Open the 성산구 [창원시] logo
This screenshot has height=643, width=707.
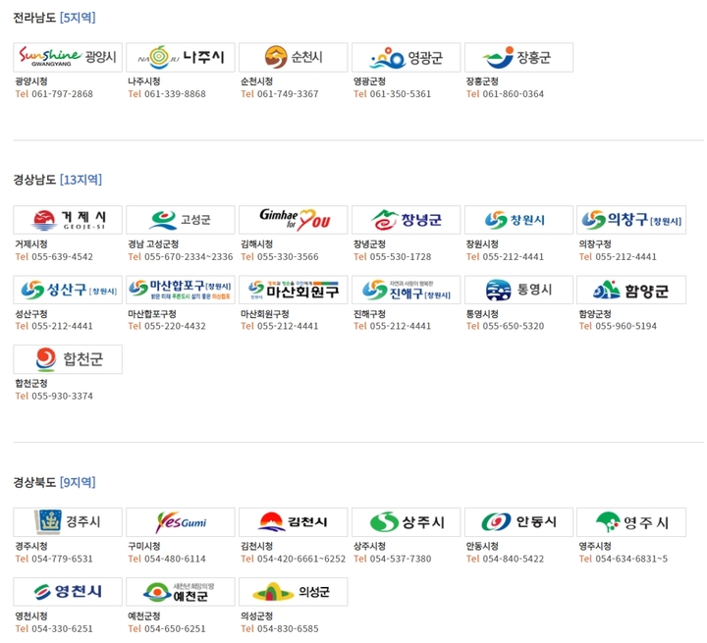click(x=68, y=290)
